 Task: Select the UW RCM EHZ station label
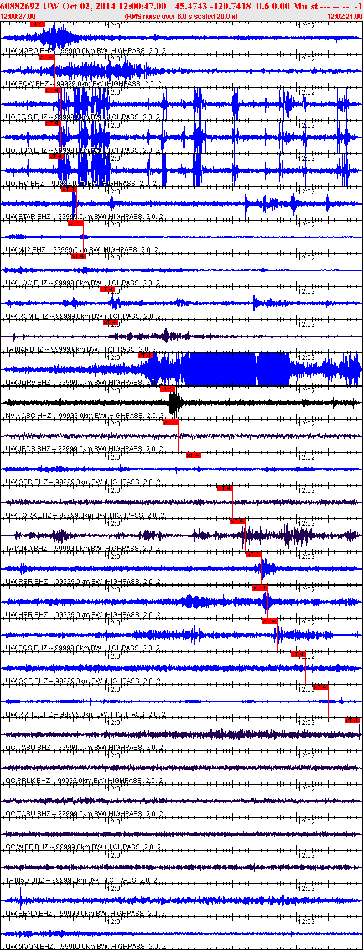point(27,316)
